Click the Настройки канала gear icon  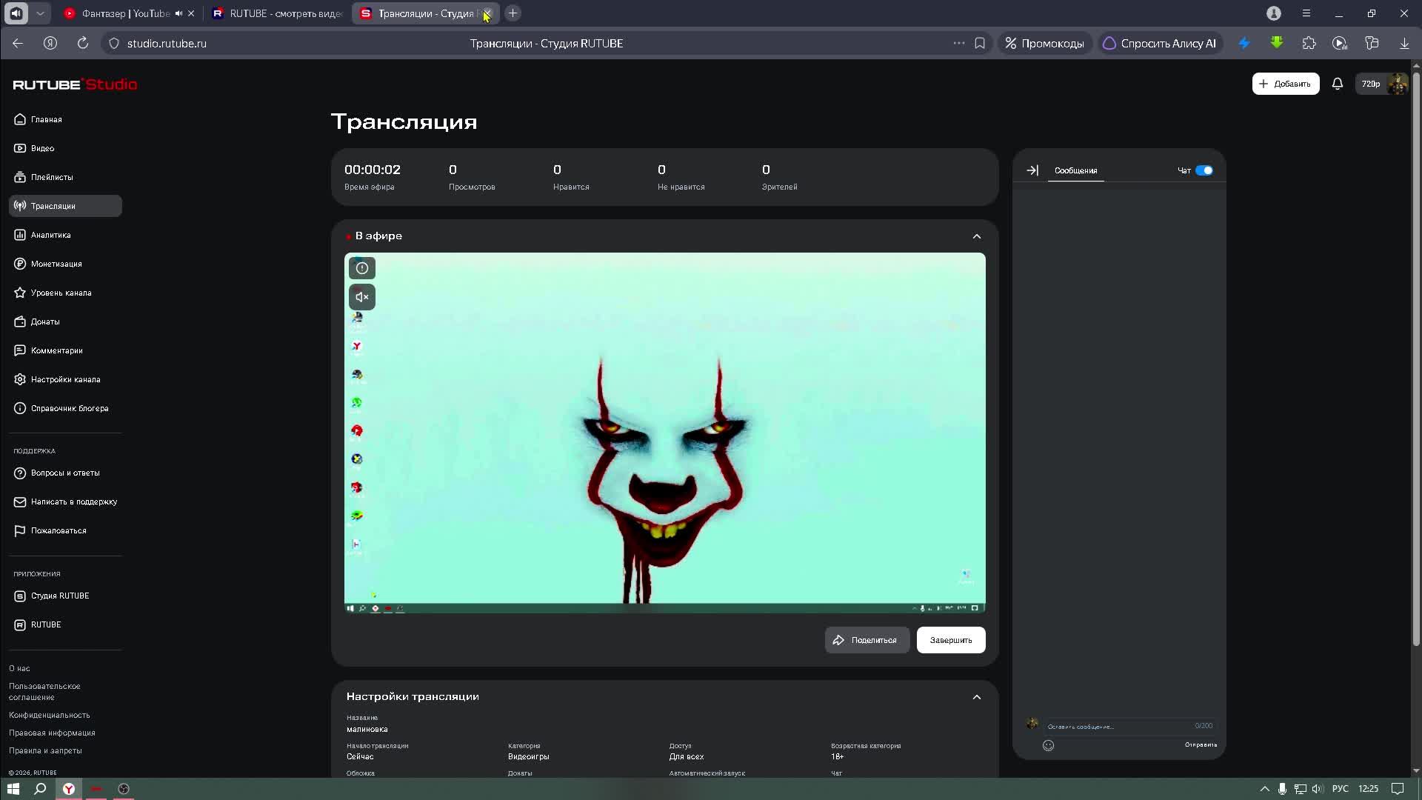20,379
